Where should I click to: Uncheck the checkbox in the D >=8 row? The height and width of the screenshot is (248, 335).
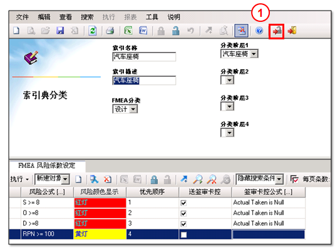(183, 224)
